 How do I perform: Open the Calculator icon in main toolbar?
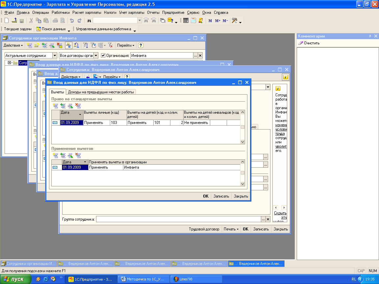click(x=186, y=20)
